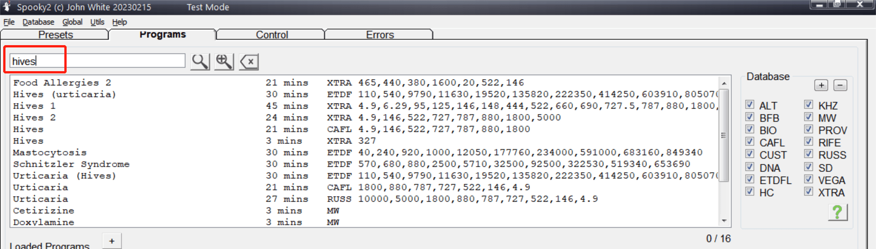
Task: Select the Urticaria RUSS 27 mins program
Action: pyautogui.click(x=364, y=199)
